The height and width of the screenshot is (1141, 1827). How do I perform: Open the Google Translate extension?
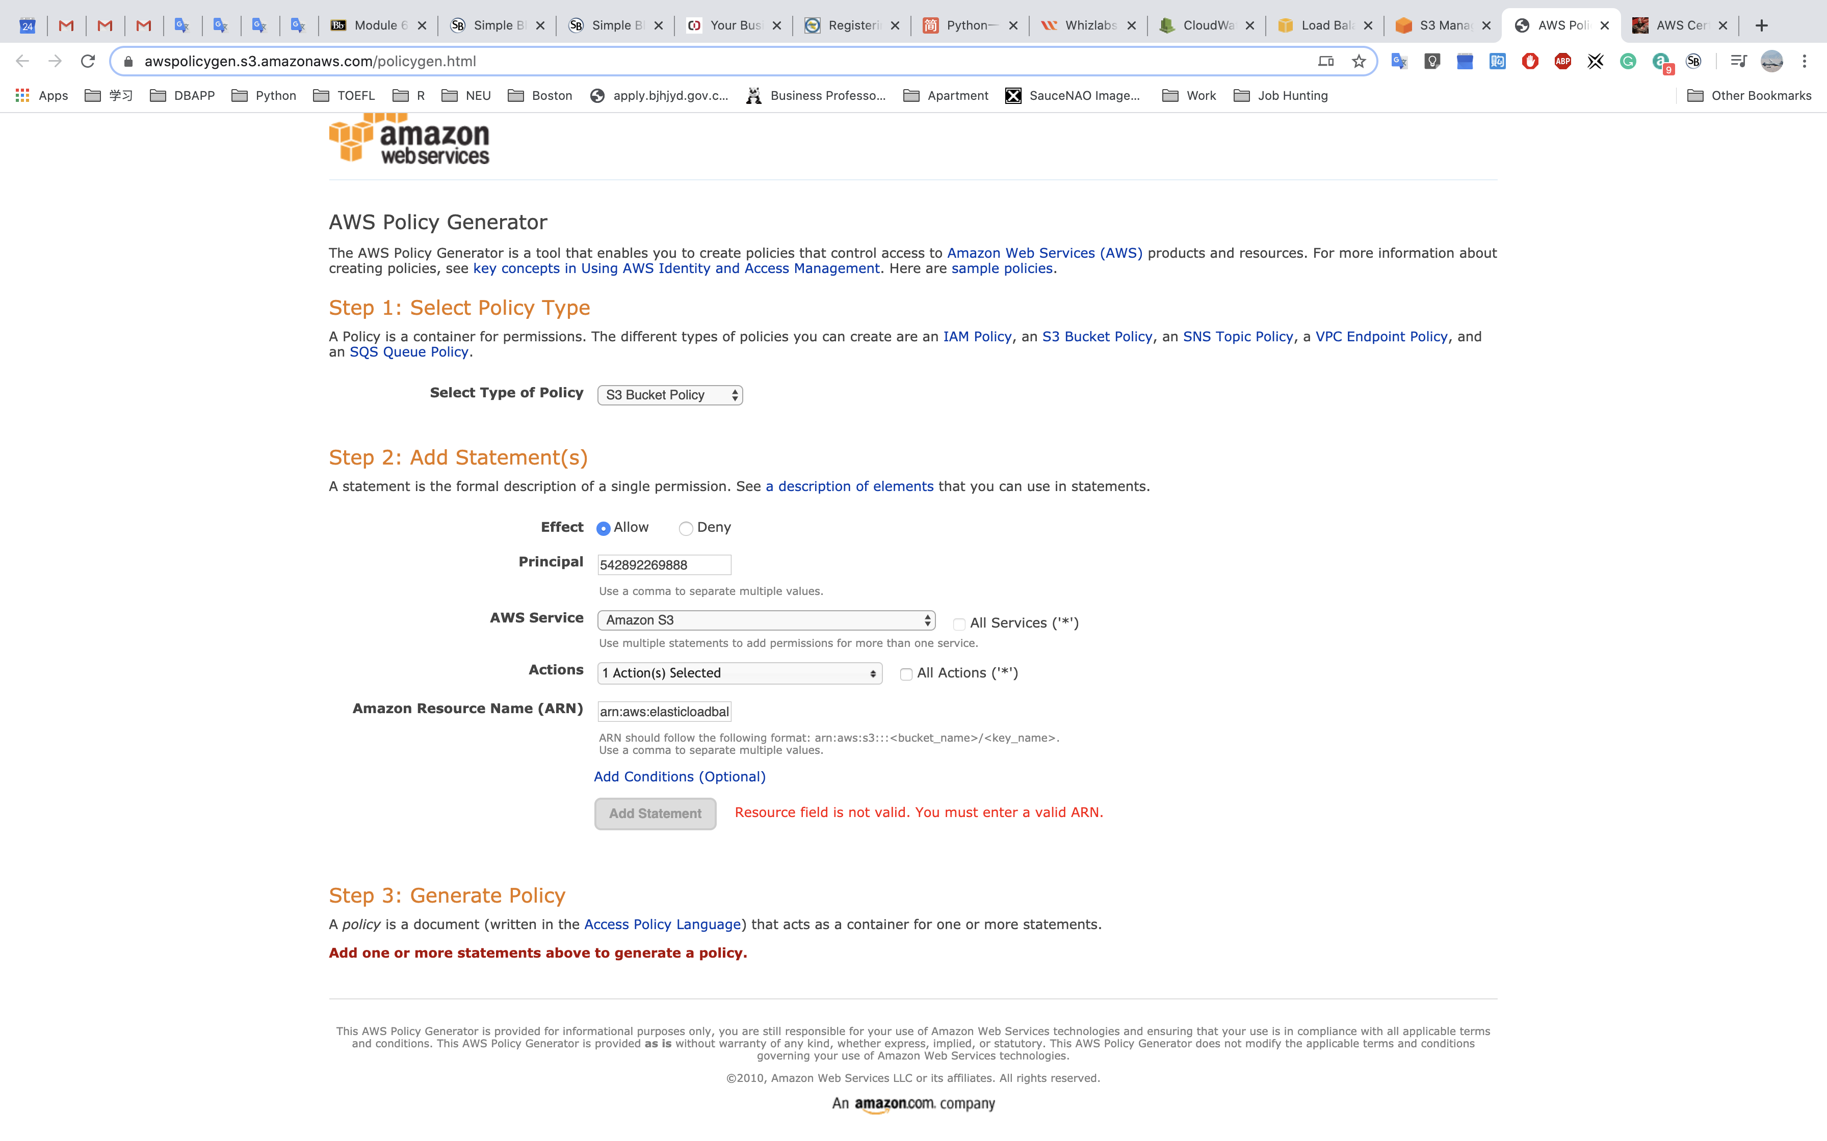click(1399, 61)
